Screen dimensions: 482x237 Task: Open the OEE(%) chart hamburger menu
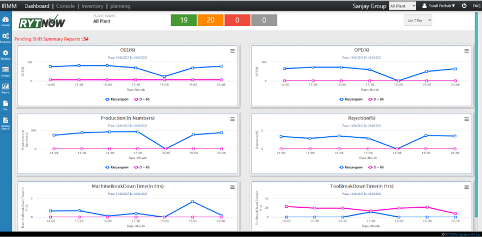point(232,51)
